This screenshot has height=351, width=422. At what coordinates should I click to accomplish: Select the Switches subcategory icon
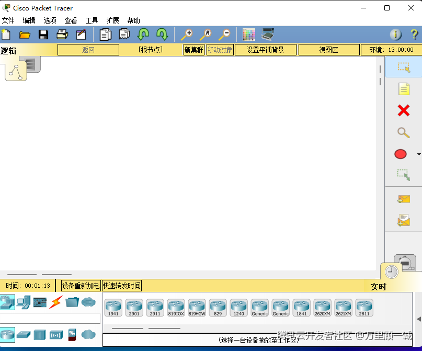(24, 335)
